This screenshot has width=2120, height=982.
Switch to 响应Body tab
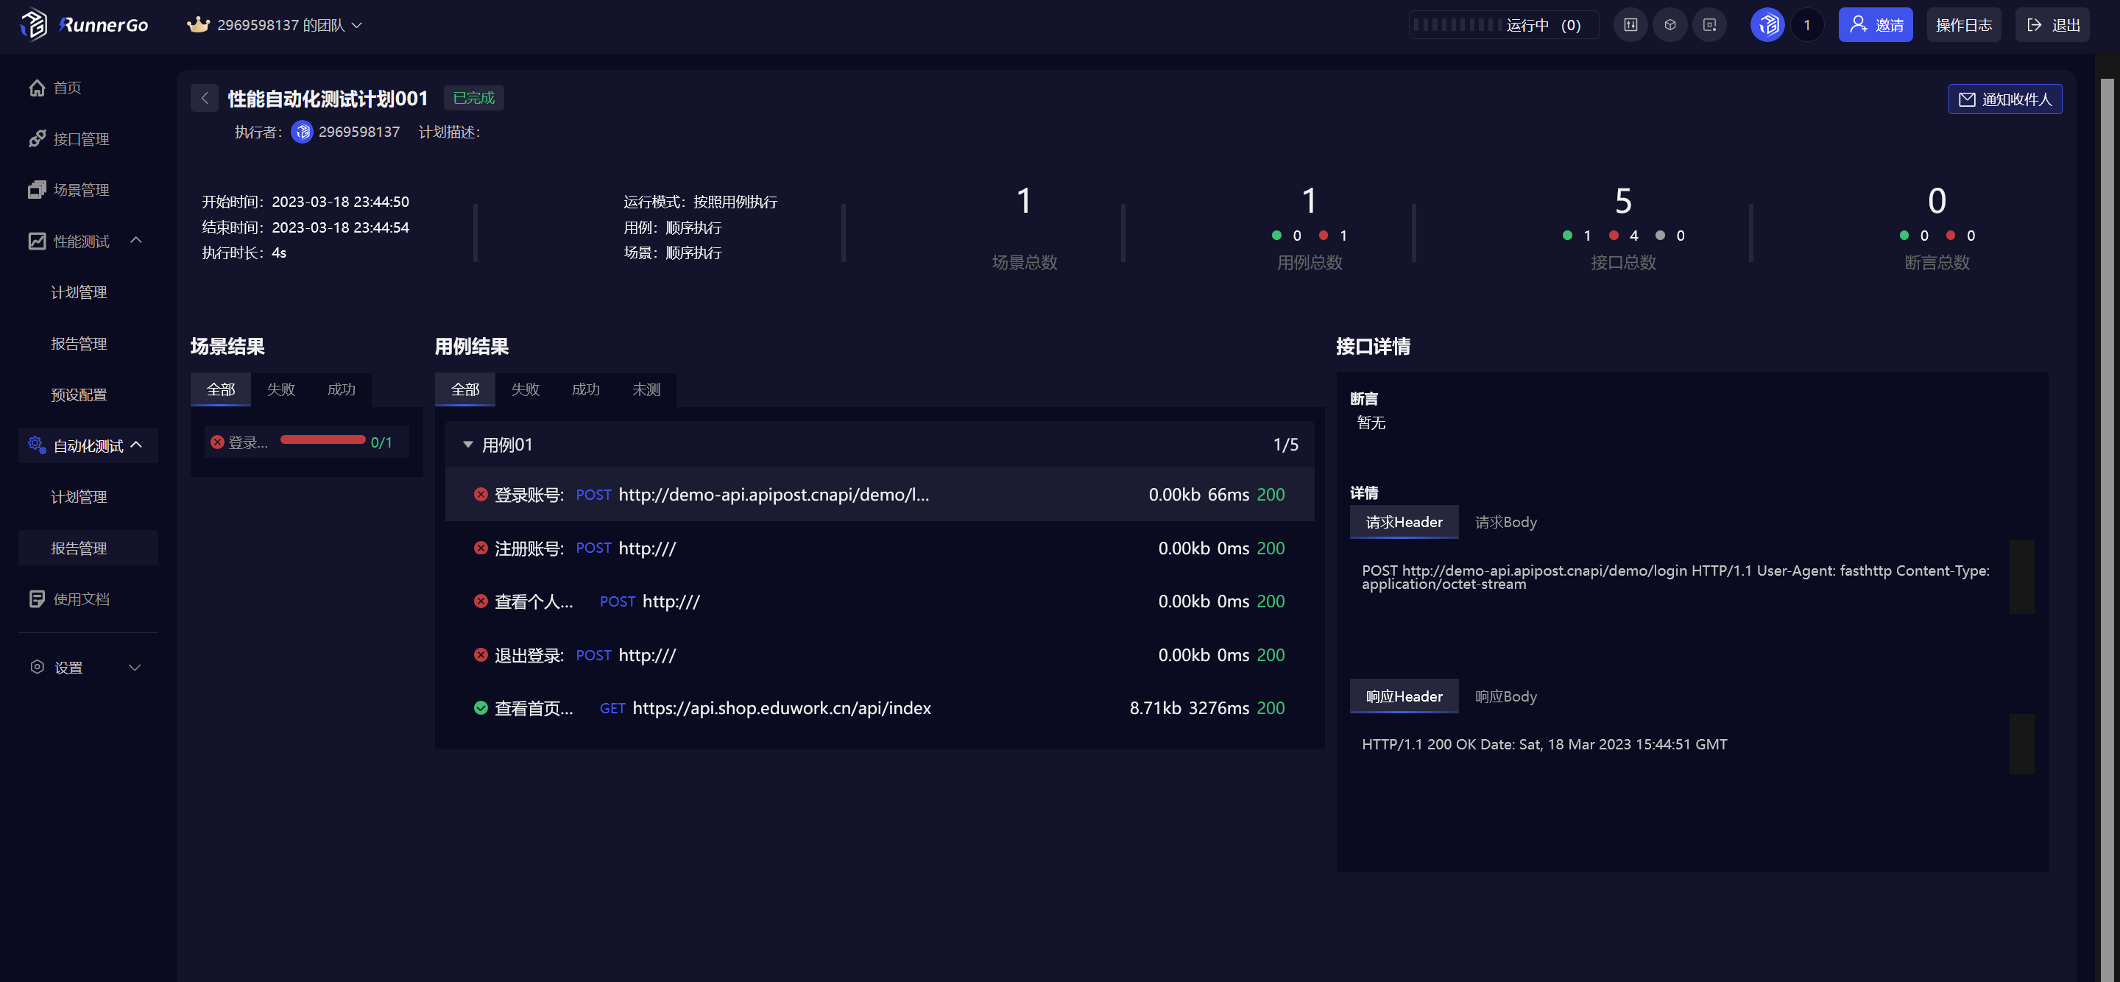tap(1505, 696)
